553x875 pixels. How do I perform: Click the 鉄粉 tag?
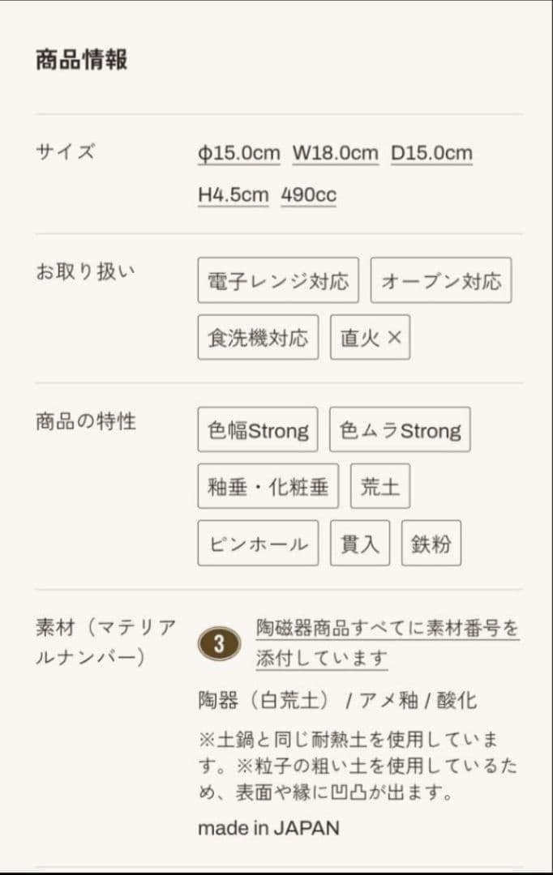coord(431,543)
